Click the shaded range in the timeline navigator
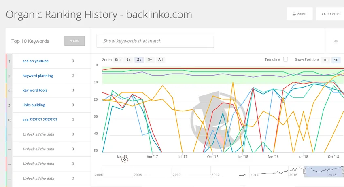The image size is (344, 187). click(324, 171)
